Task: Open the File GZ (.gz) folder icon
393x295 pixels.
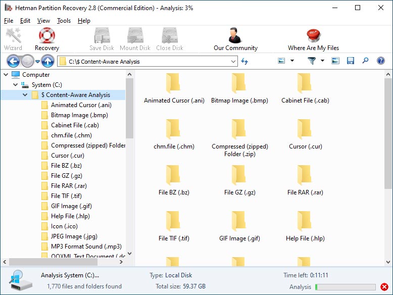Action: click(x=239, y=175)
